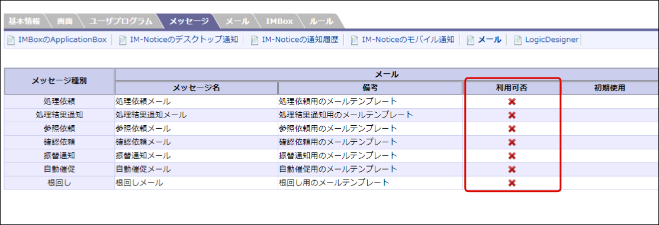The height and width of the screenshot is (225, 659).
Task: Select the メッセージ tab
Action: click(x=188, y=21)
